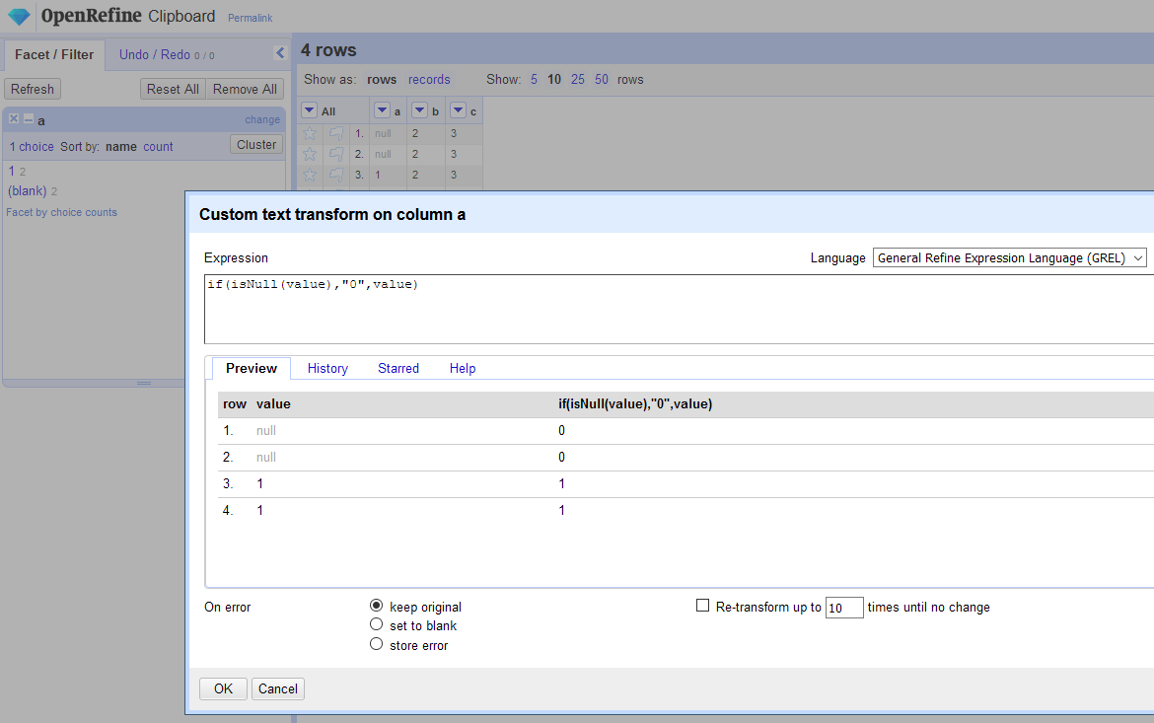Collapse the Facet/Filter sidebar with the chevron

tap(279, 53)
